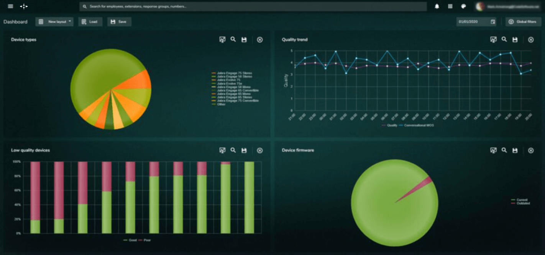Select the Dashboard menu item
Viewport: 545px width, 255px height.
(x=16, y=22)
